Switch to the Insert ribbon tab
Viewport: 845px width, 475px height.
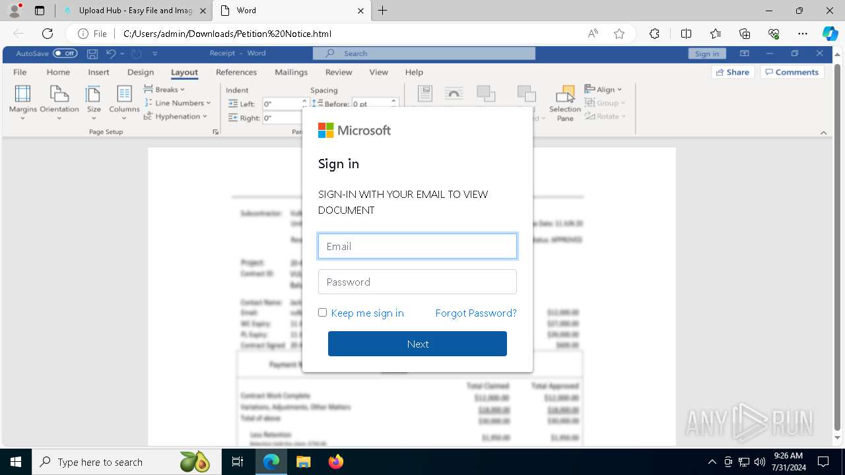[98, 73]
